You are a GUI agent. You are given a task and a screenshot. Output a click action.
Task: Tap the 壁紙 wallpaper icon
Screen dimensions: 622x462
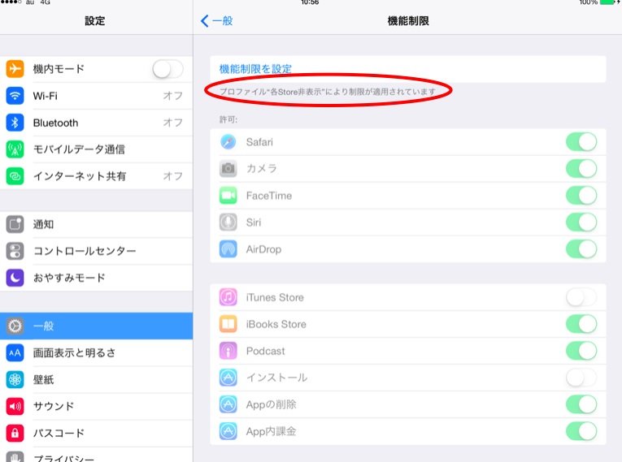click(15, 379)
